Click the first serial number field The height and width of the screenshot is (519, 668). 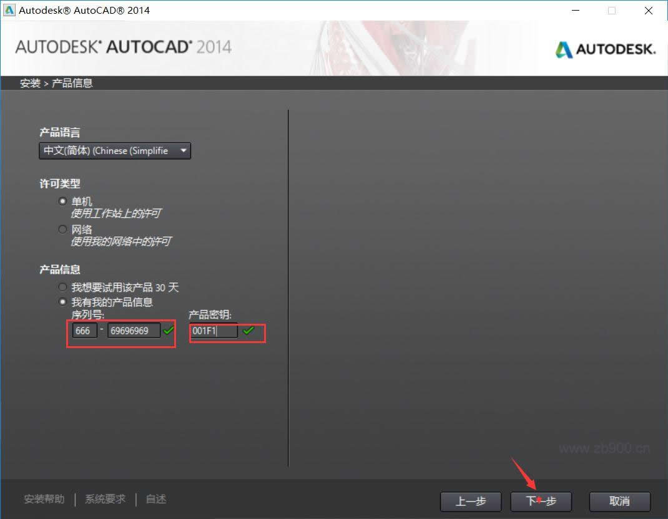click(84, 331)
